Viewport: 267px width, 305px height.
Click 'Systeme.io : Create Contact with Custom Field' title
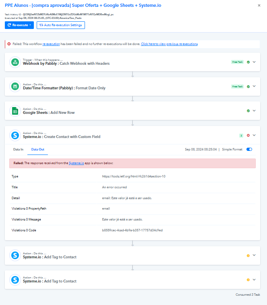62,137
